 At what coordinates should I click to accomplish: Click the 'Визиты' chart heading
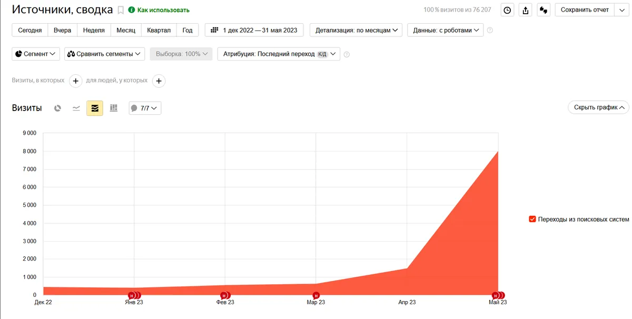pos(27,108)
